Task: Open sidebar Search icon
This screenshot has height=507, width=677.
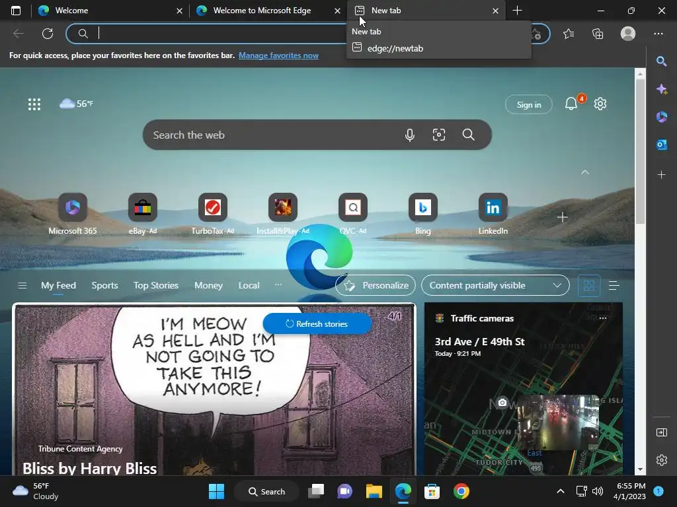Action: coord(661,61)
